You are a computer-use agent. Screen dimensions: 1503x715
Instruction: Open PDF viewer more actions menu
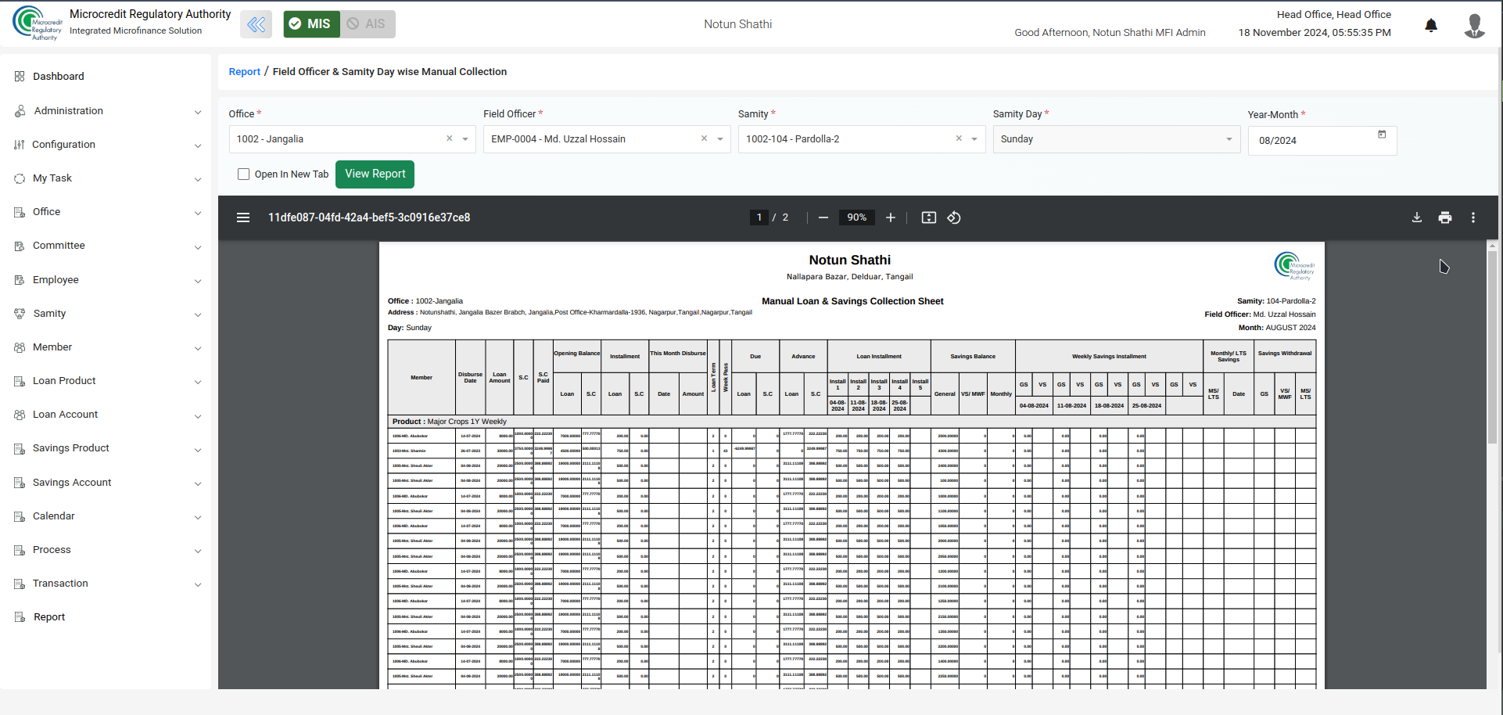(1473, 217)
